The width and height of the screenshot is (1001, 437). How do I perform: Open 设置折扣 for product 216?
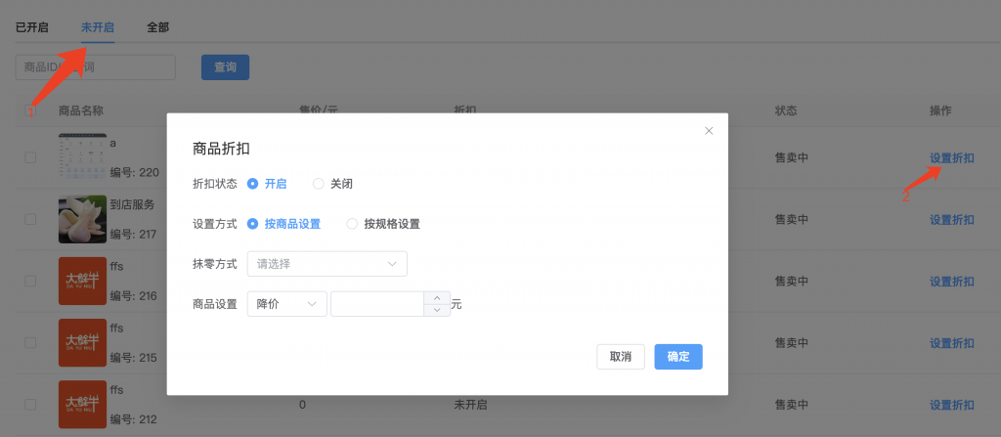point(952,282)
